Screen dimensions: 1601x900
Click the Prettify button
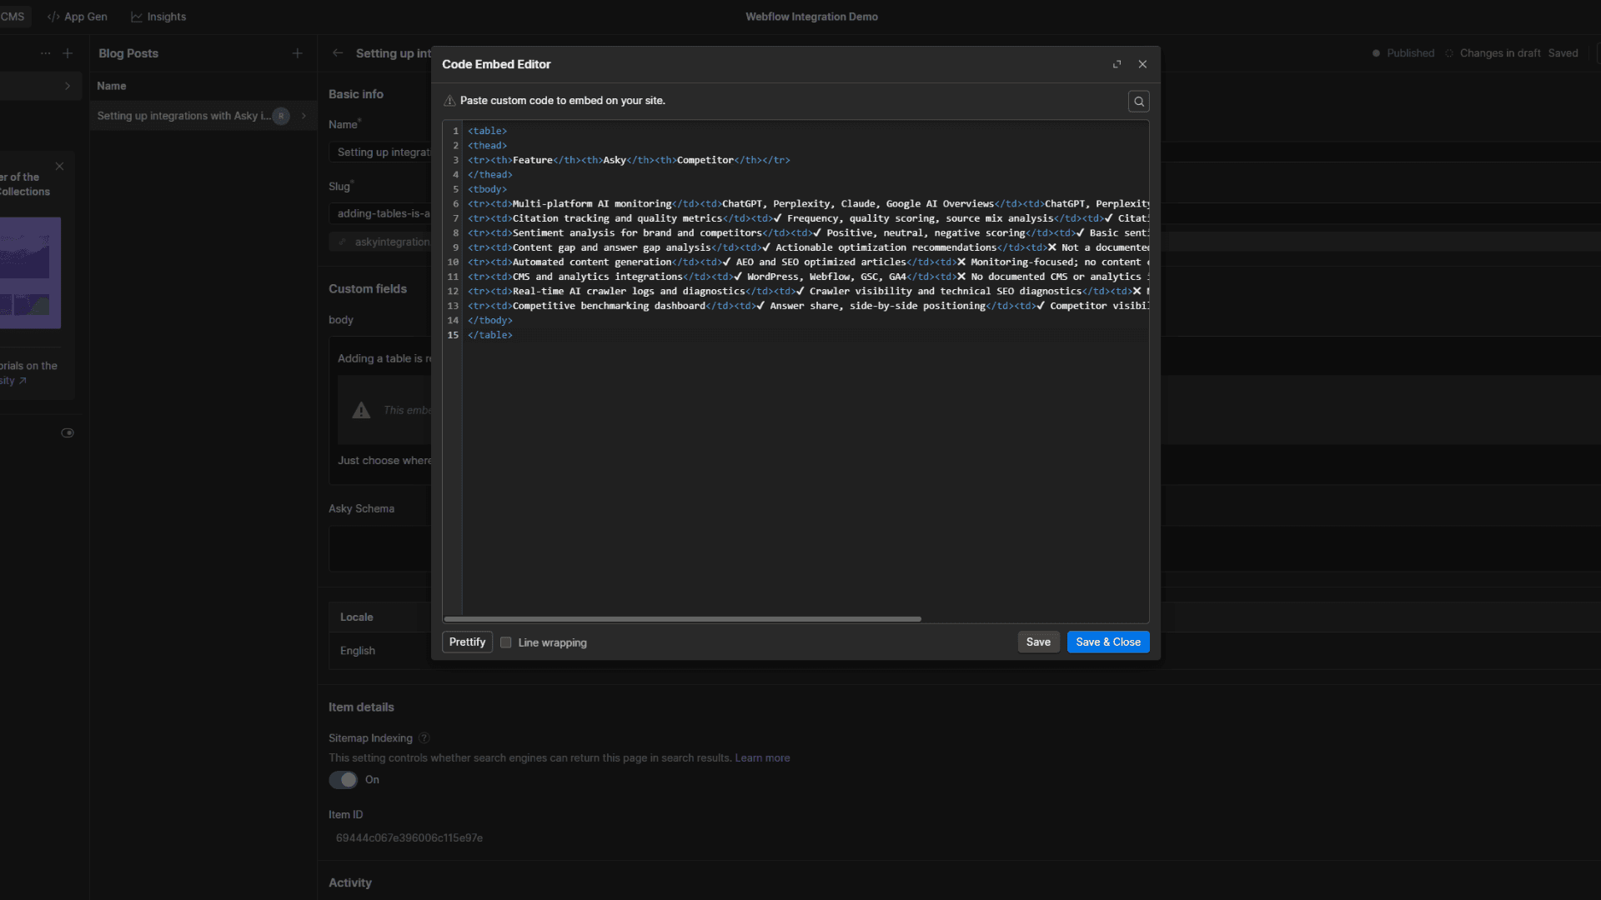point(467,642)
